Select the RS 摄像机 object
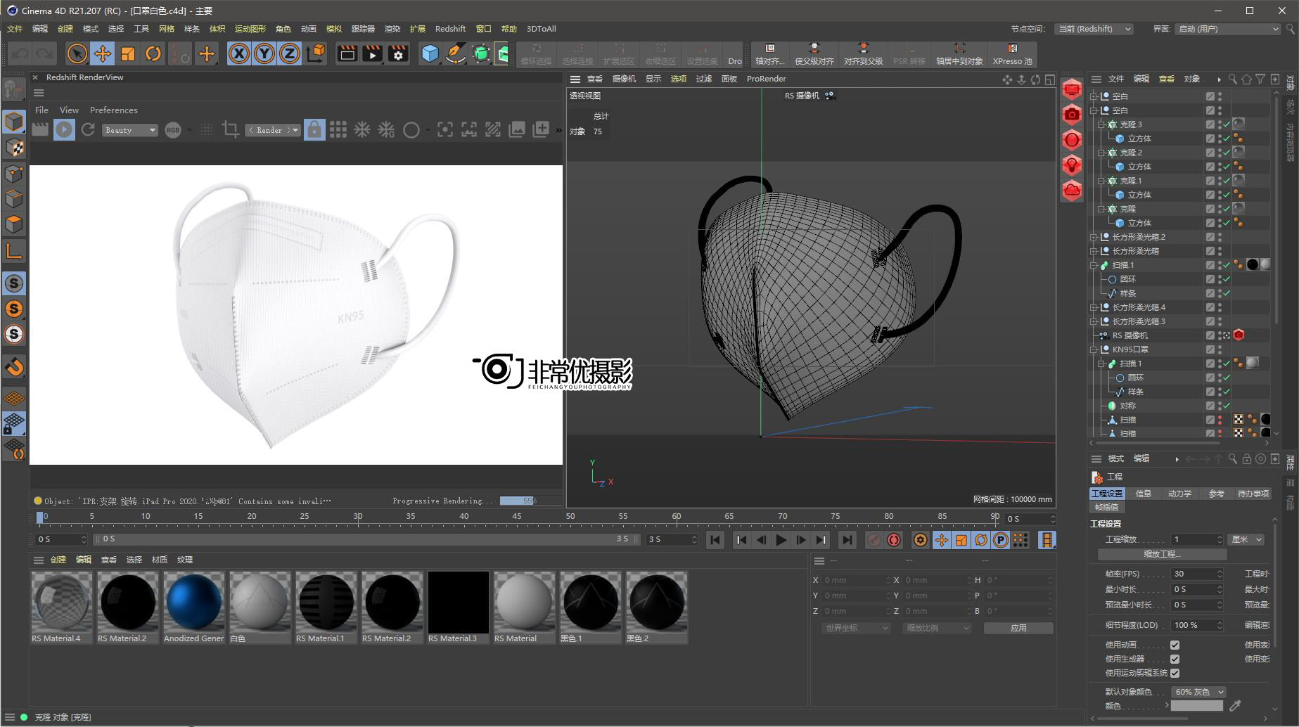Image resolution: width=1299 pixels, height=727 pixels. [x=1130, y=335]
